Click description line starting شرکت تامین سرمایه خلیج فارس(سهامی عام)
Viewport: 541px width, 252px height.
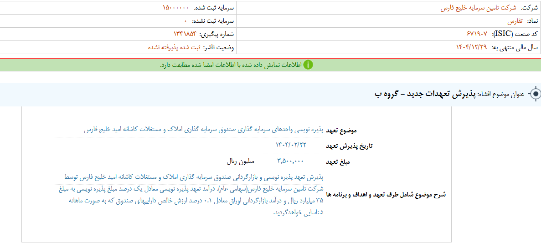tap(191, 189)
